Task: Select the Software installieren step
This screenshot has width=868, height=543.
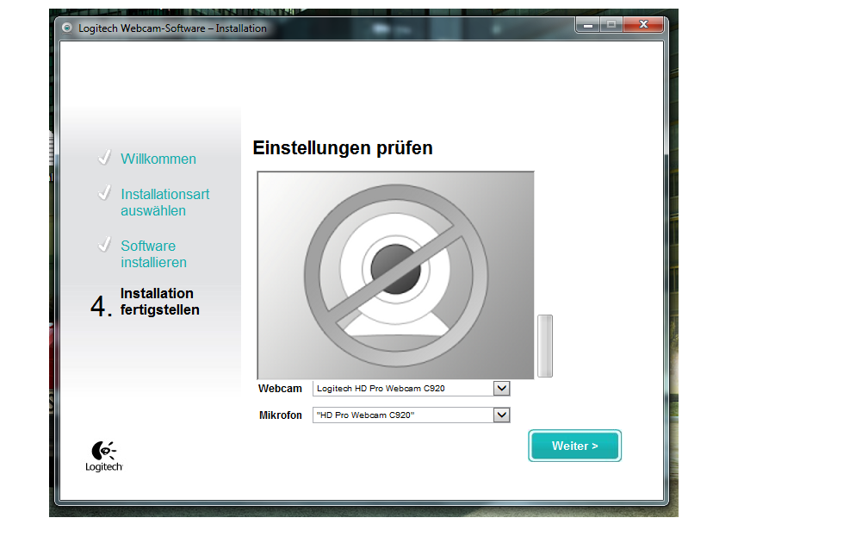Action: point(153,253)
